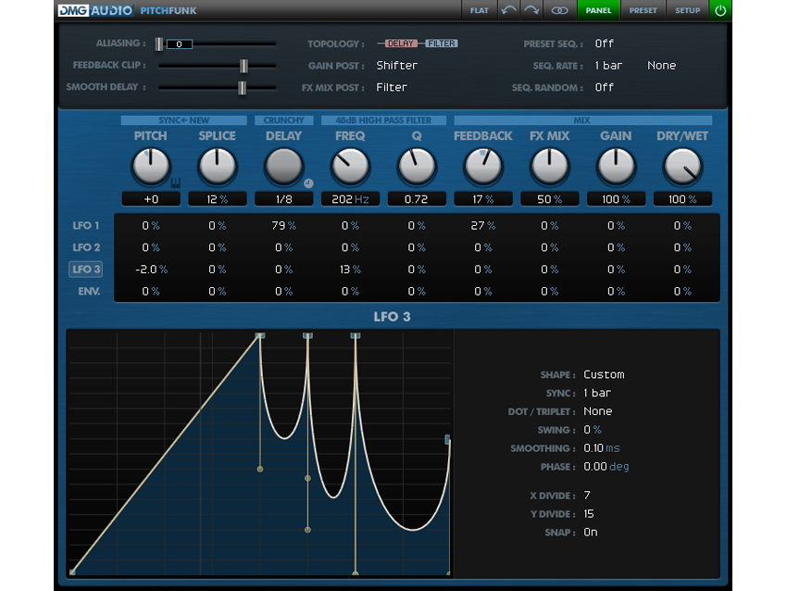Select the LFO 3 row tab

tap(86, 270)
